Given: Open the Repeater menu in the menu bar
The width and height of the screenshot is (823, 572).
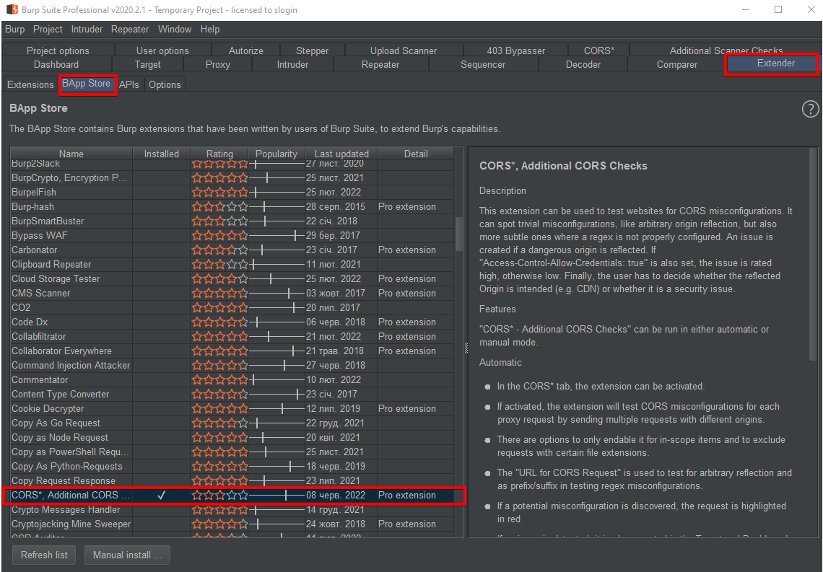Looking at the screenshot, I should tap(130, 30).
